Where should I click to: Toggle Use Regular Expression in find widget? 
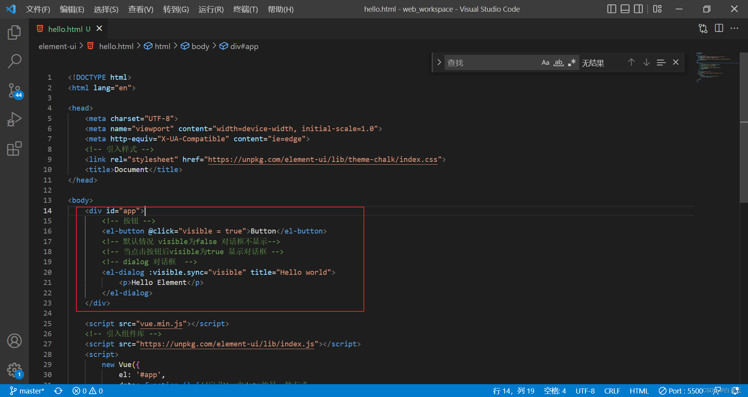(x=572, y=63)
